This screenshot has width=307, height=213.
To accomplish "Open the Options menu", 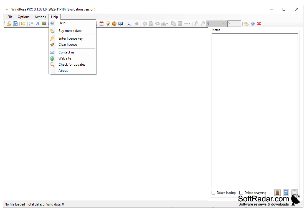I will pos(24,17).
